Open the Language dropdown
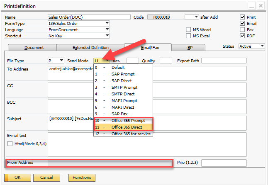The width and height of the screenshot is (268, 185). 107,29
